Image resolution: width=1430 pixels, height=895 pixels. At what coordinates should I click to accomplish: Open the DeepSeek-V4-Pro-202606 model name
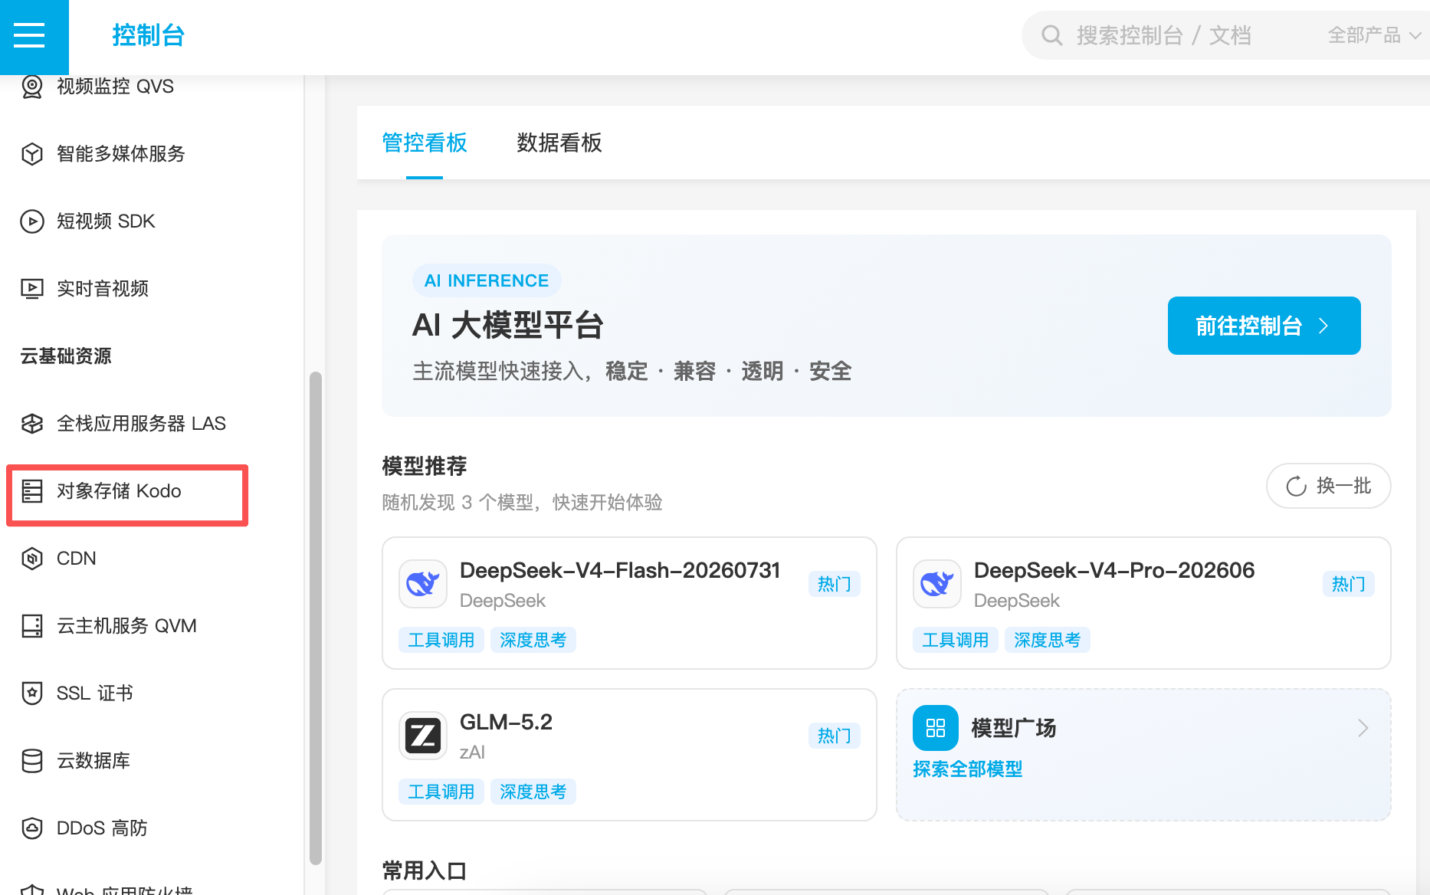point(1114,570)
